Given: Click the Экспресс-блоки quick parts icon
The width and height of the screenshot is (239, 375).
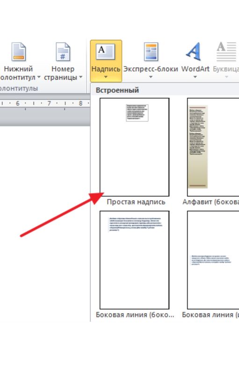Looking at the screenshot, I should [151, 52].
